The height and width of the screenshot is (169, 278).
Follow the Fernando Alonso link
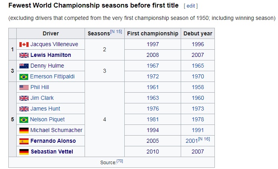coord(53,141)
